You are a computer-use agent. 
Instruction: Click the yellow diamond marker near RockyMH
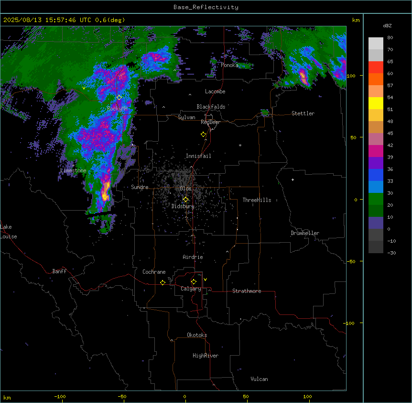point(119,97)
